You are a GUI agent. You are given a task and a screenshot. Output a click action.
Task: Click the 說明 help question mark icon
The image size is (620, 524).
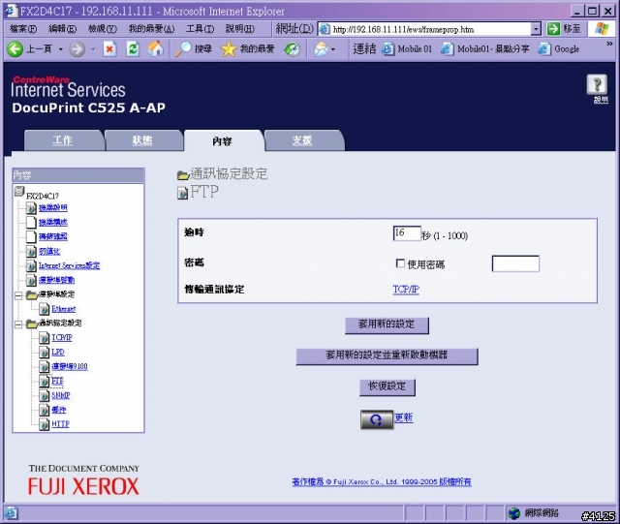click(x=597, y=84)
